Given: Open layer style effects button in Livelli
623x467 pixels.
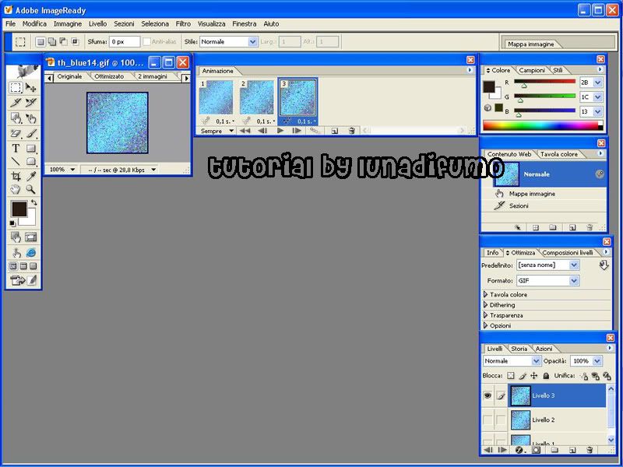Looking at the screenshot, I should (x=519, y=450).
